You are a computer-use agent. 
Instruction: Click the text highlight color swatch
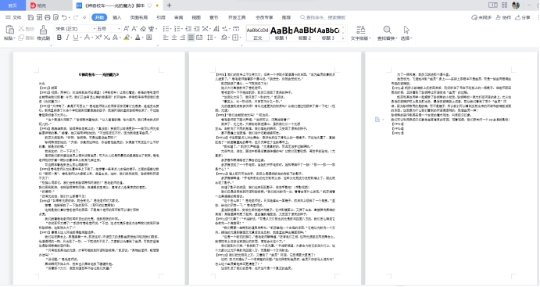click(x=127, y=38)
